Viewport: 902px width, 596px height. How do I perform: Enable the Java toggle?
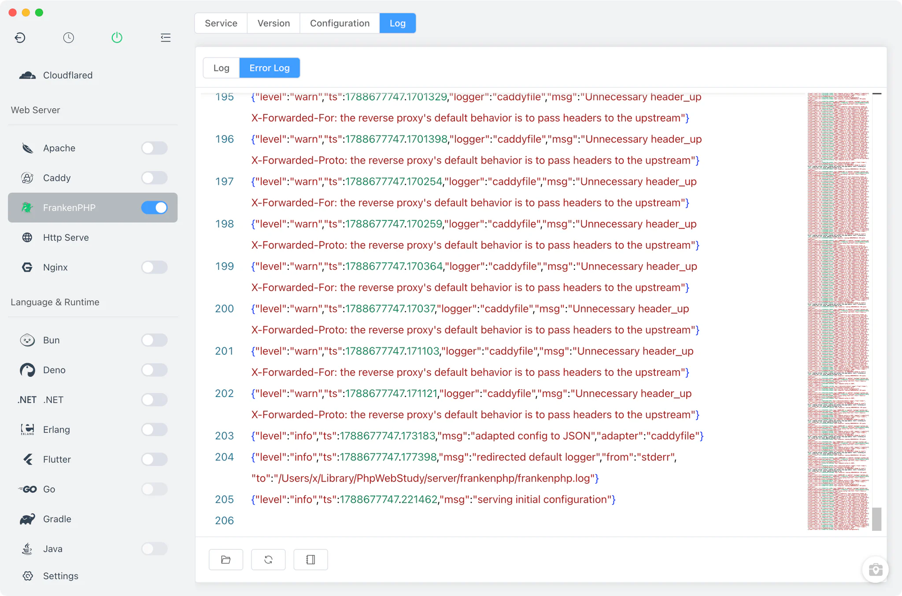pos(154,549)
